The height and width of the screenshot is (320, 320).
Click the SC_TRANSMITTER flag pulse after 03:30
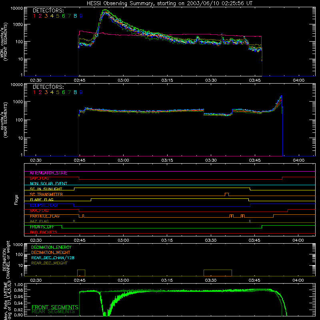(227, 194)
